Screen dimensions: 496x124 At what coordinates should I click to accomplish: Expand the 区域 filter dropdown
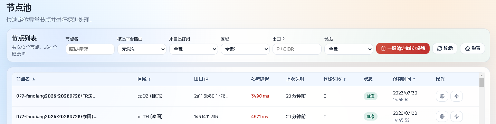pyautogui.click(x=245, y=49)
